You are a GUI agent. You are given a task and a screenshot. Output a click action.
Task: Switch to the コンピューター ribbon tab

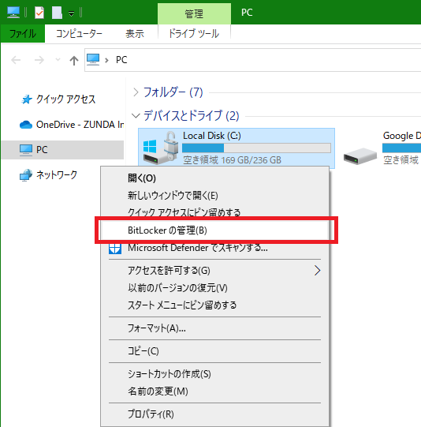[79, 33]
